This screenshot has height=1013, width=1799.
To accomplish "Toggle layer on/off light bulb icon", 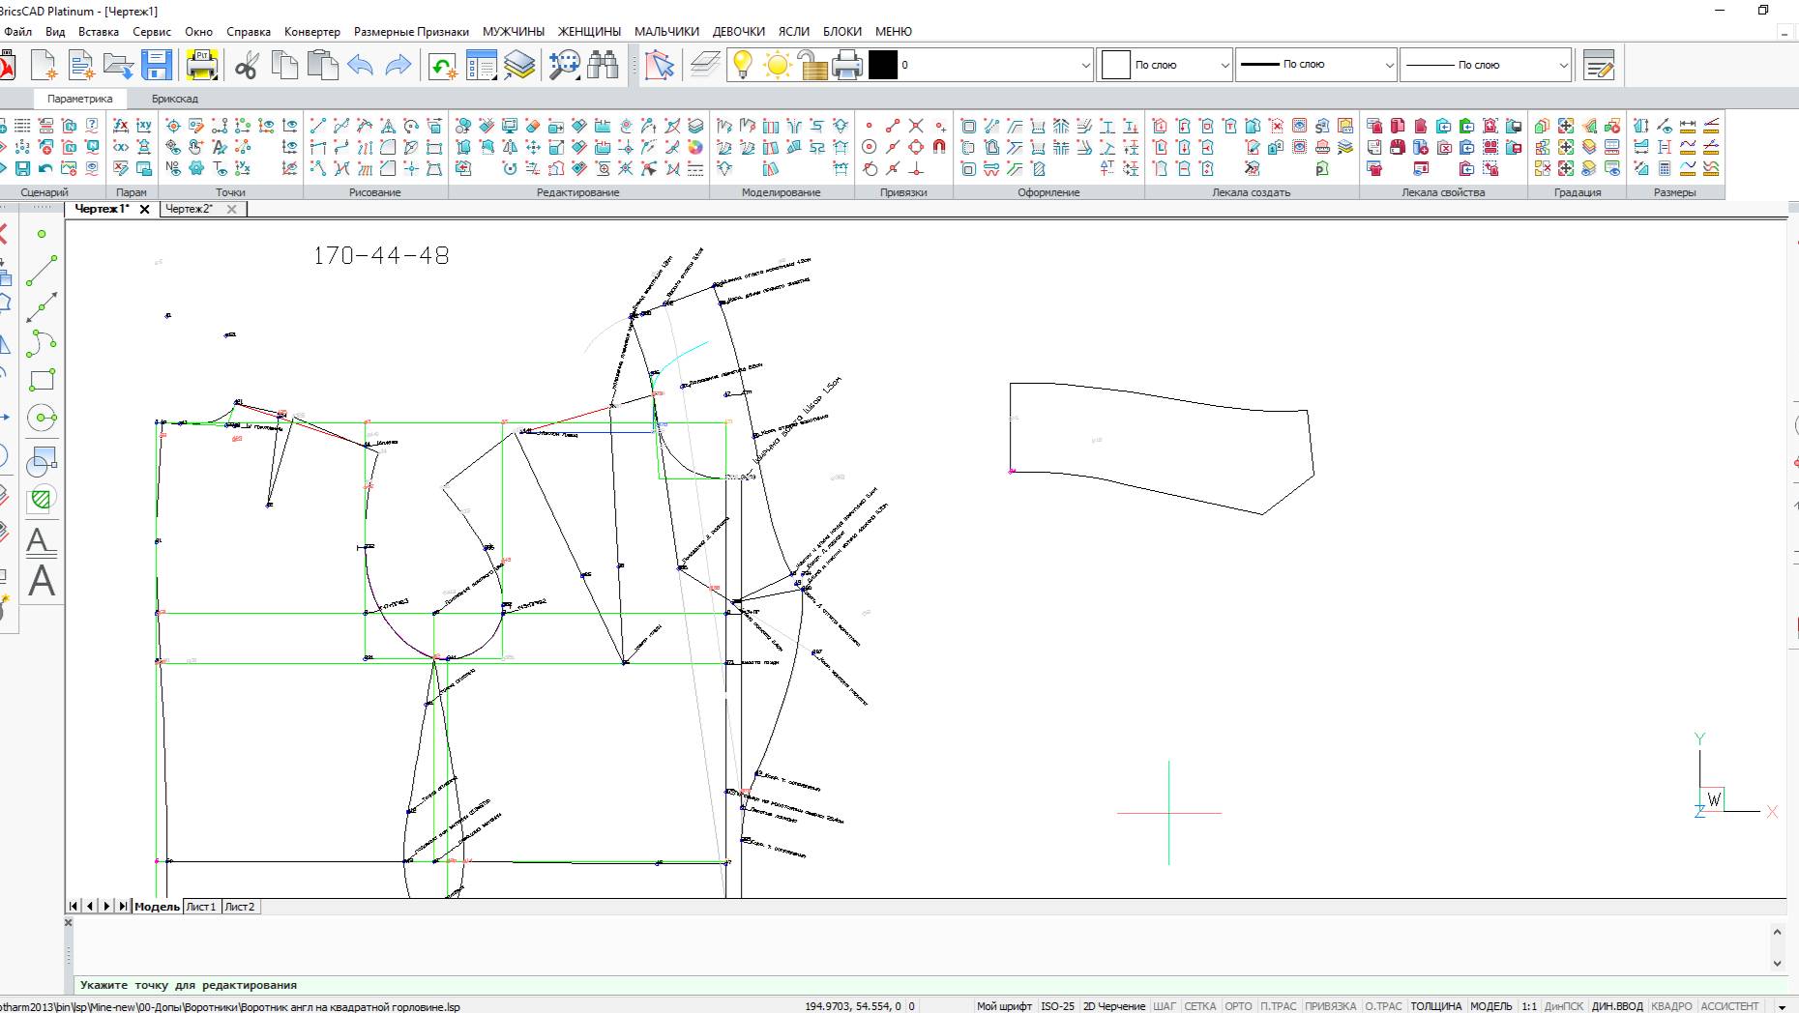I will click(742, 65).
